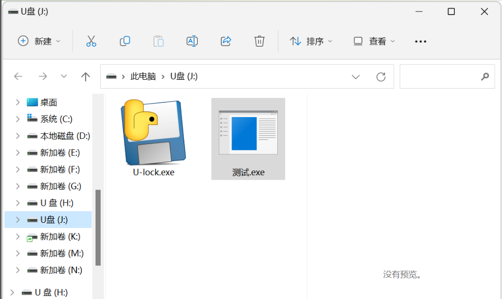Click the Share icon
Viewport: 502px width, 299px height.
coord(226,41)
